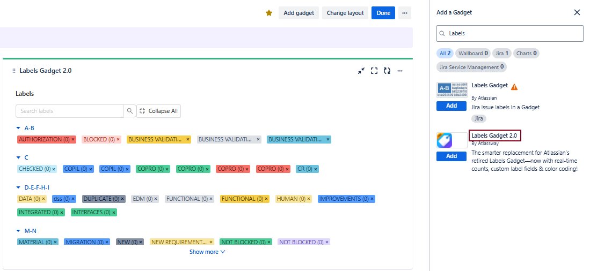The image size is (590, 271).
Task: Expand Show more labels
Action: pyautogui.click(x=207, y=252)
